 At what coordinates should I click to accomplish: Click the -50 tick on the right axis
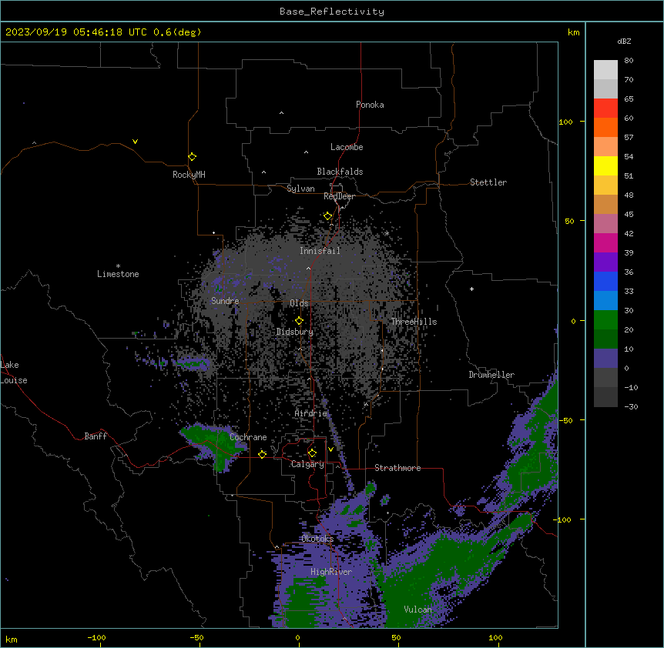[565, 420]
